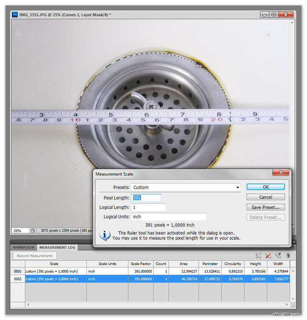Click the status bar preview icon beside 25%

(x=33, y=230)
